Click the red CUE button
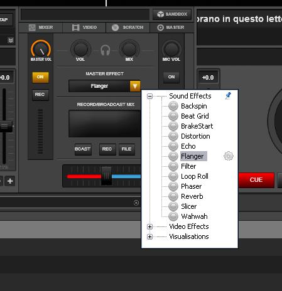Screen dimensions: 282x291 click(x=256, y=180)
